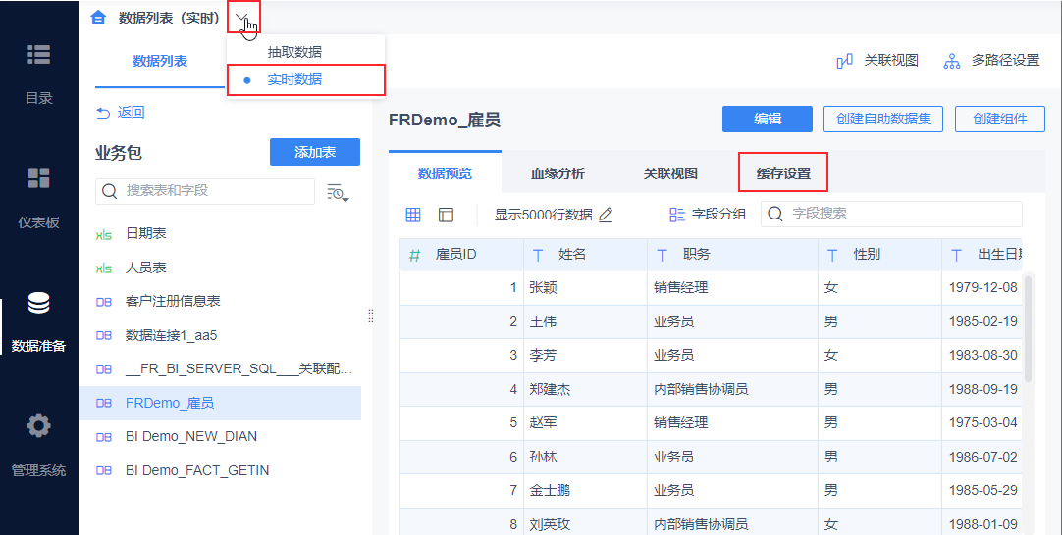Screen dimensions: 1062x535
Task: Click the home icon beside 数据列表
Action: [98, 18]
